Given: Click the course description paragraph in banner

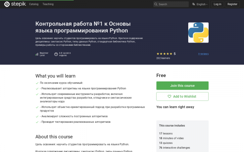Looking at the screenshot, I should point(89,42).
